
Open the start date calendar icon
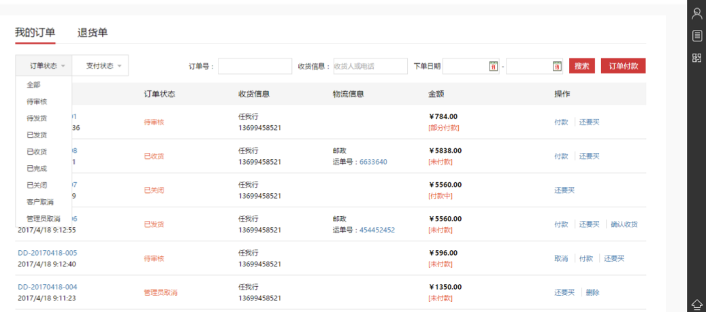[493, 66]
